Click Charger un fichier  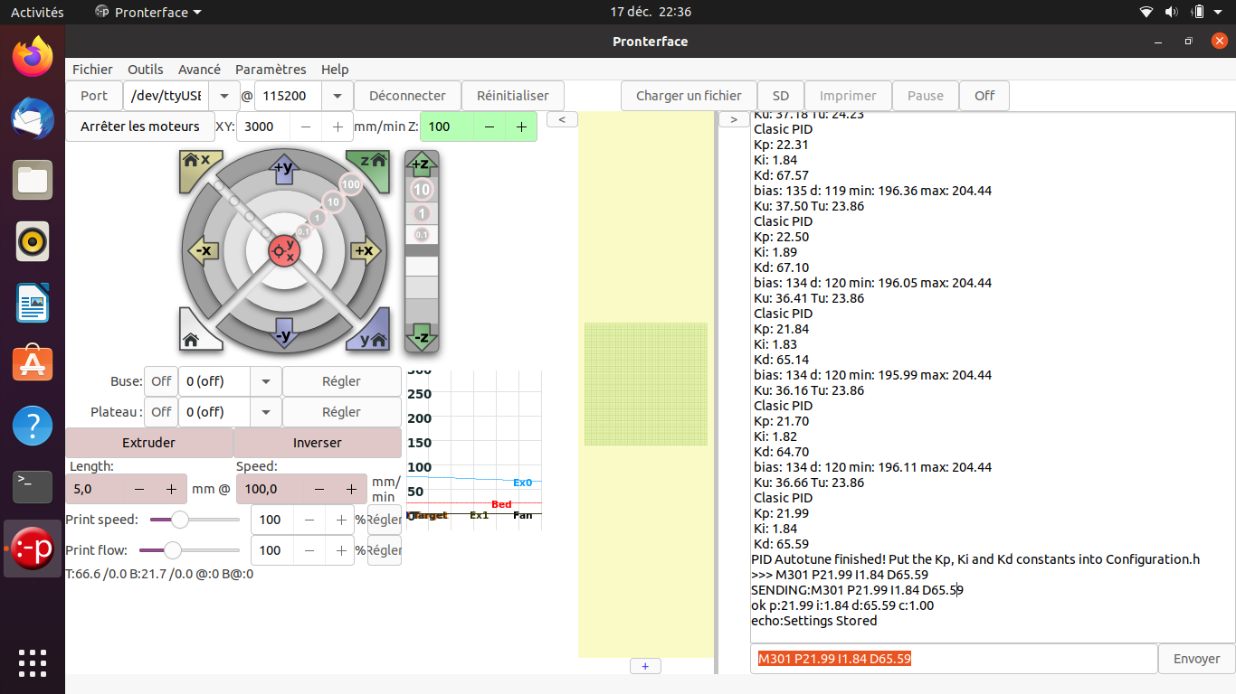tap(689, 96)
